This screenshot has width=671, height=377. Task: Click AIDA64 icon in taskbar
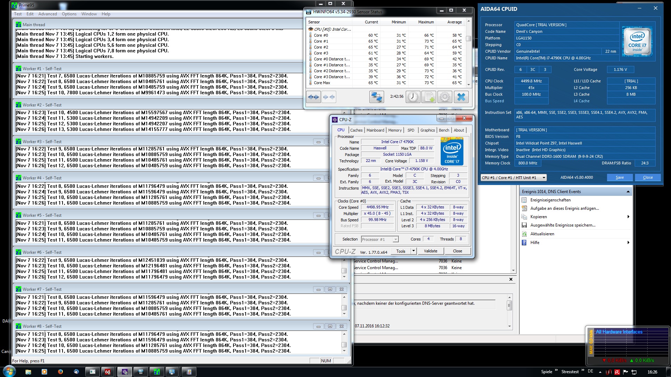[108, 372]
